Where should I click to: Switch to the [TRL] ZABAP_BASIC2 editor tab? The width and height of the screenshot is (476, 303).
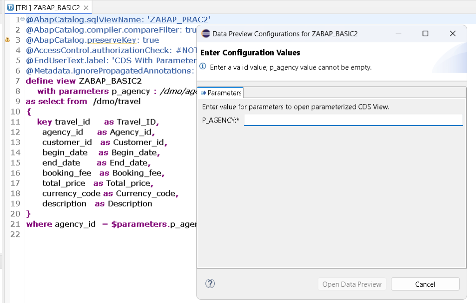click(46, 7)
